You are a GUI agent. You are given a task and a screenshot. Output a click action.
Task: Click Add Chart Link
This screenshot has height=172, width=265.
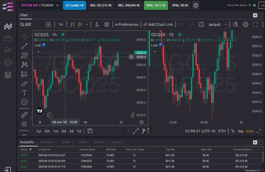click(x=158, y=25)
